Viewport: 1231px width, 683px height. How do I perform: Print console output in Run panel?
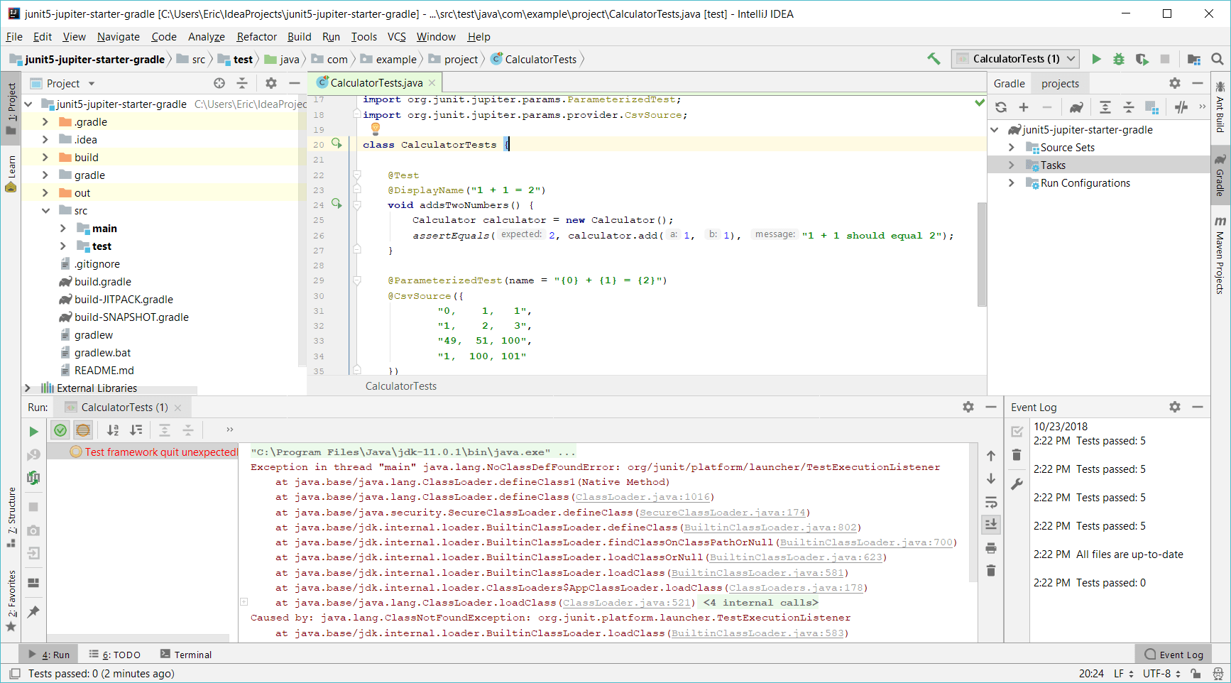click(x=991, y=547)
